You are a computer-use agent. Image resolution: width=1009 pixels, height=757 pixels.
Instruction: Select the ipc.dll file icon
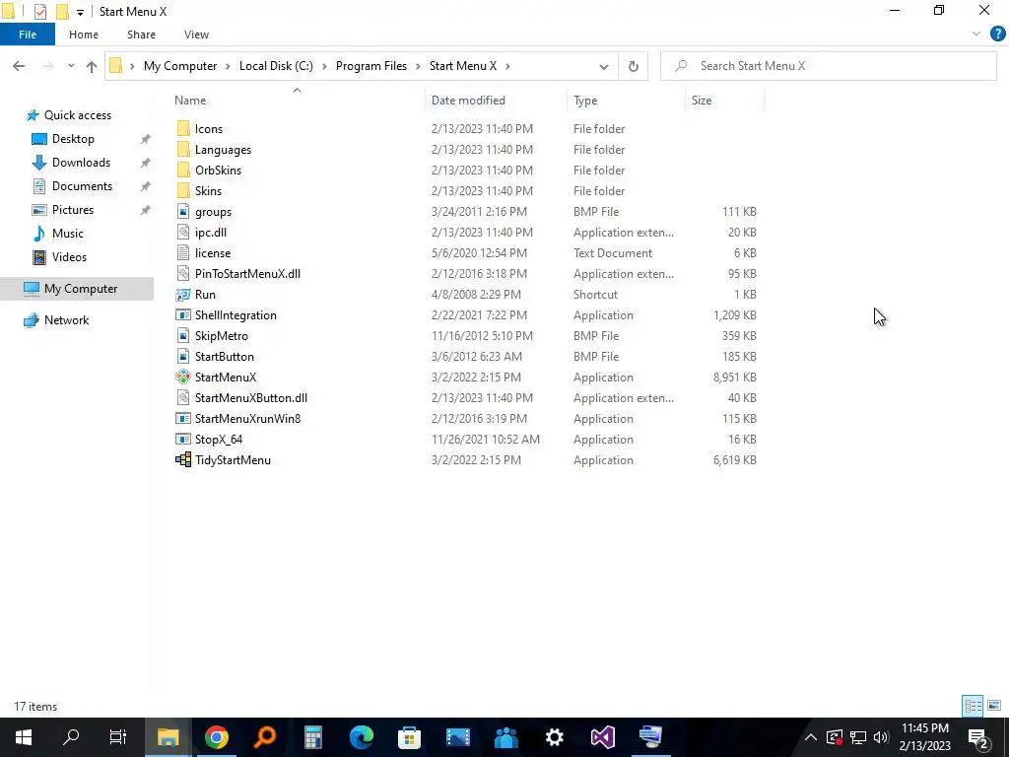point(183,233)
